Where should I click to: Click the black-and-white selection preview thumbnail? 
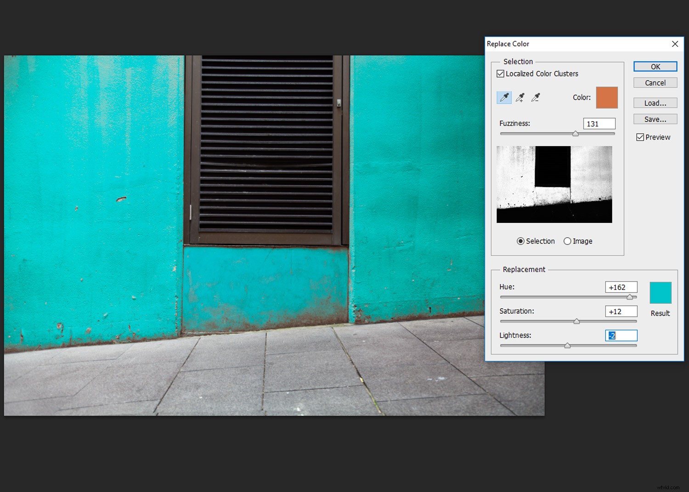(554, 184)
